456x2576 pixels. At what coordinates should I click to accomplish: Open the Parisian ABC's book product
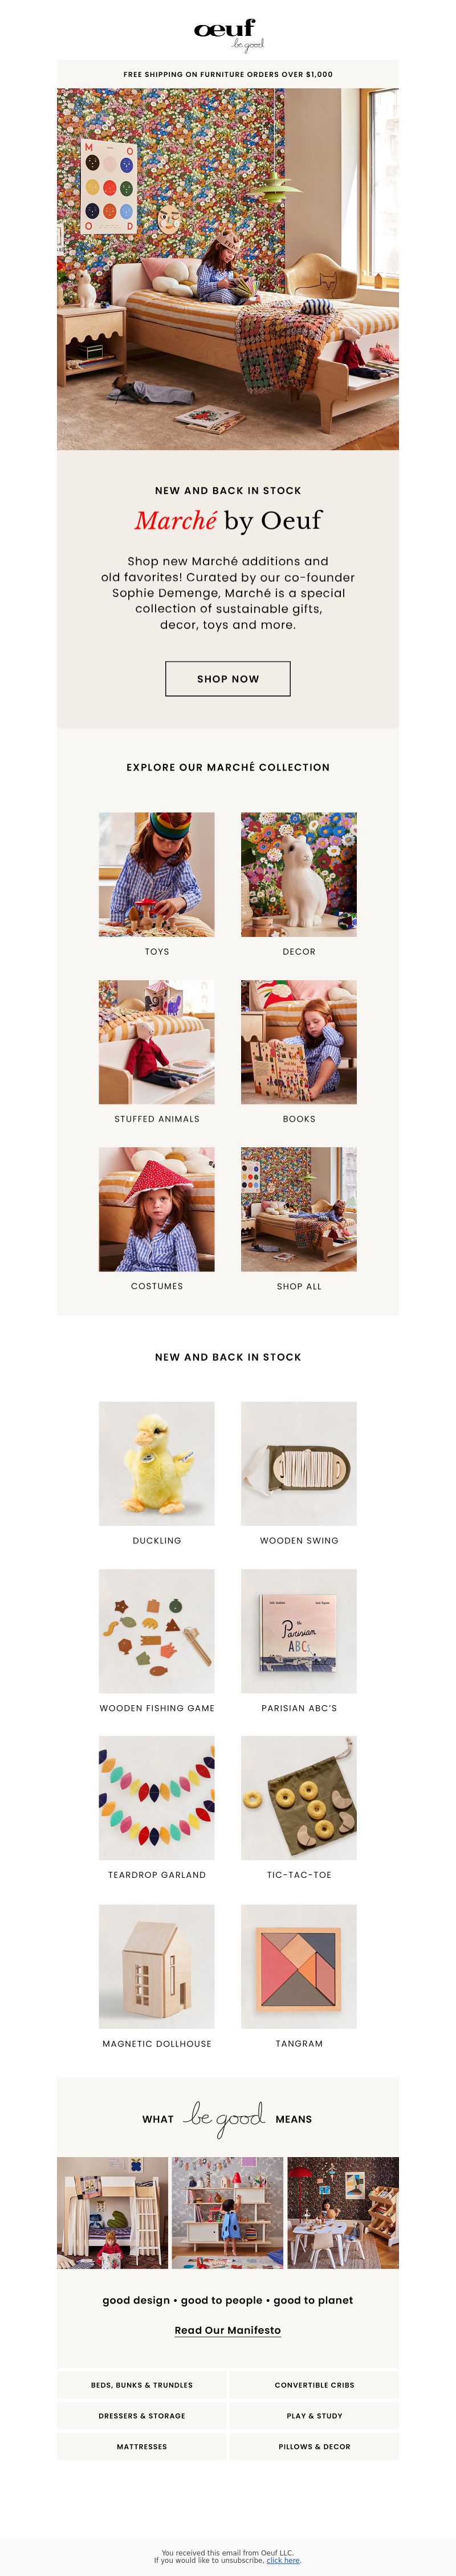coord(299,1631)
